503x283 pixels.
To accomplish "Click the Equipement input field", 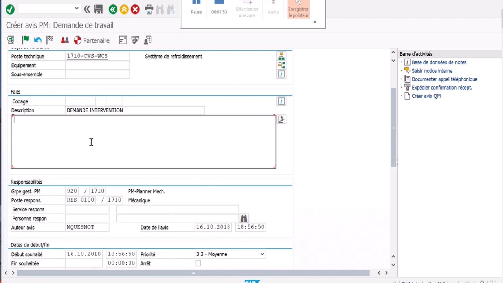I will 97,65.
